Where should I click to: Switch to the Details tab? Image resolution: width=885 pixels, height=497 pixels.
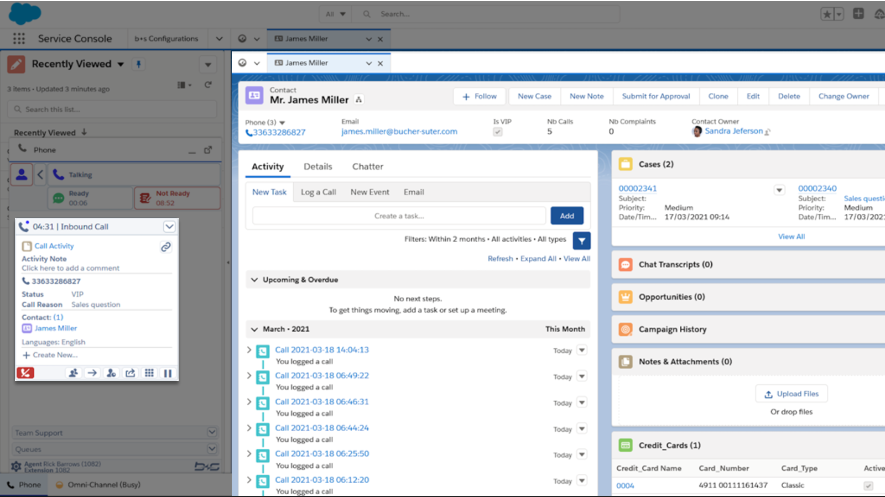point(318,166)
